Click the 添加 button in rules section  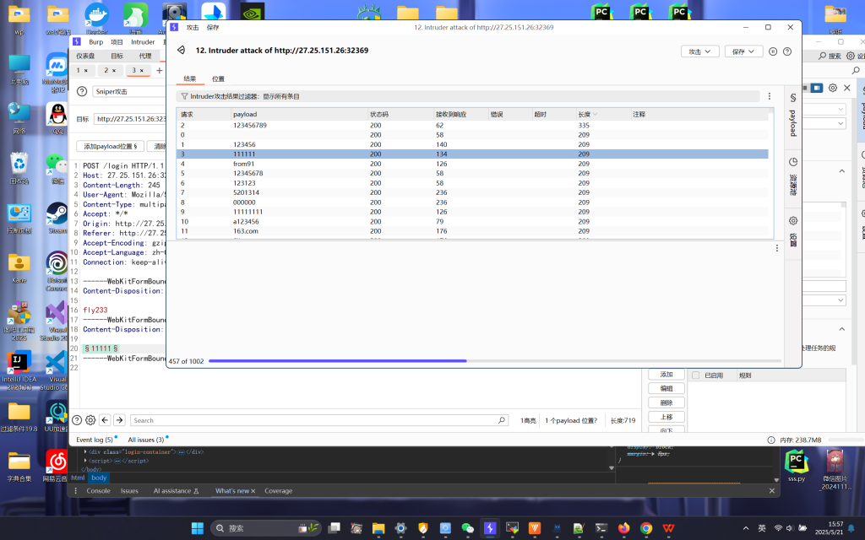[x=666, y=375]
